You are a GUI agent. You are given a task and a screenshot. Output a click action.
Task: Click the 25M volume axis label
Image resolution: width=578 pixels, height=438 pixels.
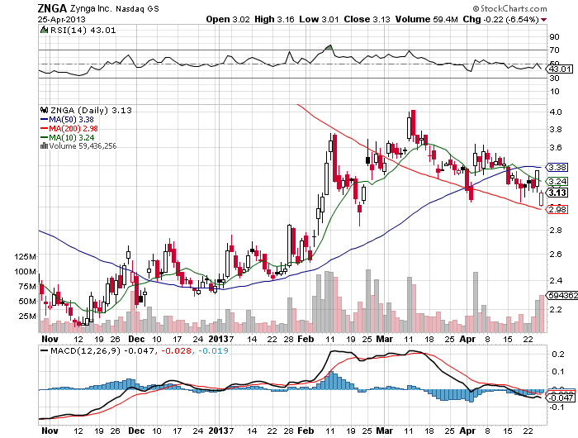point(27,317)
